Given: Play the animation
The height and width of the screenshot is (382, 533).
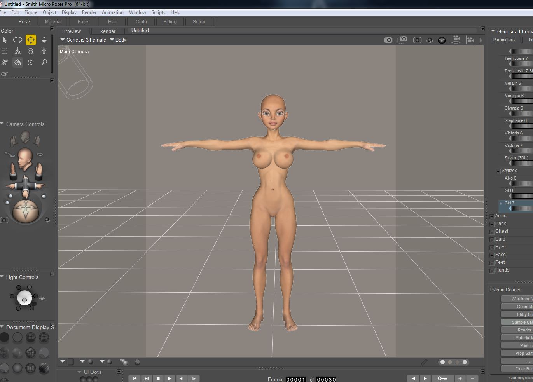Looking at the screenshot, I should click(170, 379).
